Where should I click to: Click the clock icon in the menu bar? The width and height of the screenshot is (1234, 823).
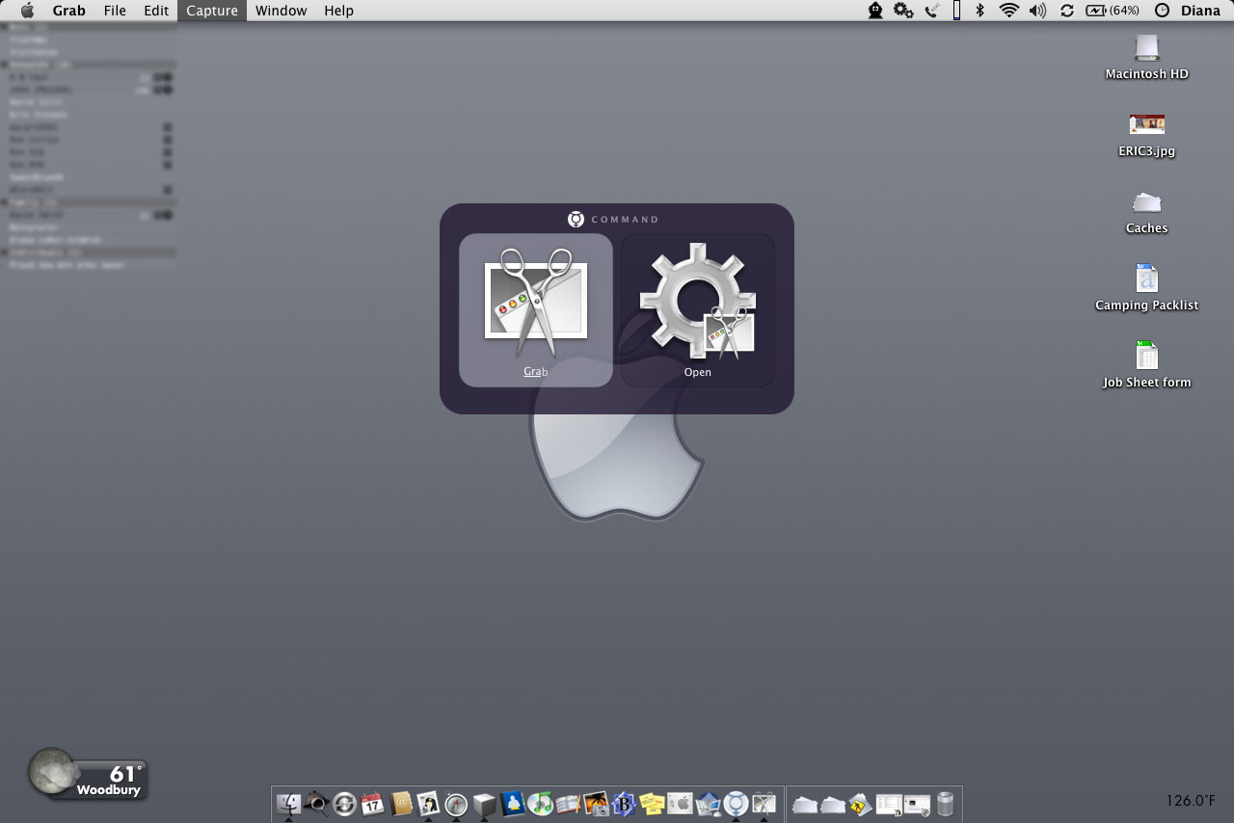coord(1162,11)
